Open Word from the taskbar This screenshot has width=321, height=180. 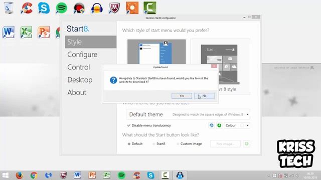click(x=77, y=175)
